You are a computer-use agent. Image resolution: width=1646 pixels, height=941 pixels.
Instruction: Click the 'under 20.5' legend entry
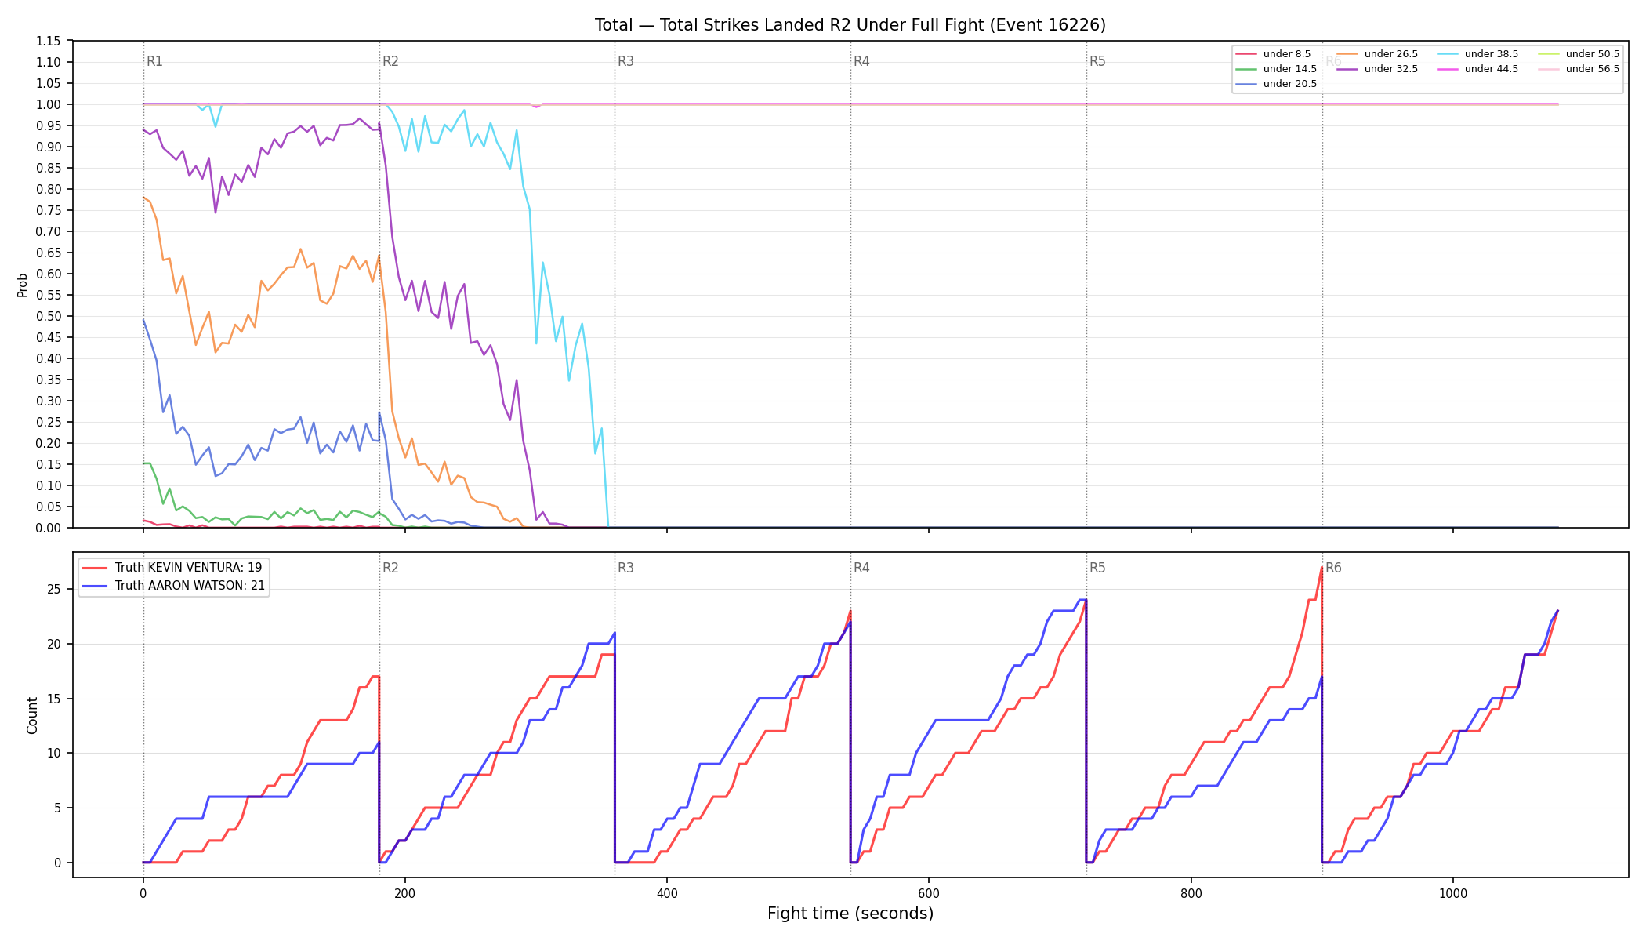click(x=1276, y=84)
